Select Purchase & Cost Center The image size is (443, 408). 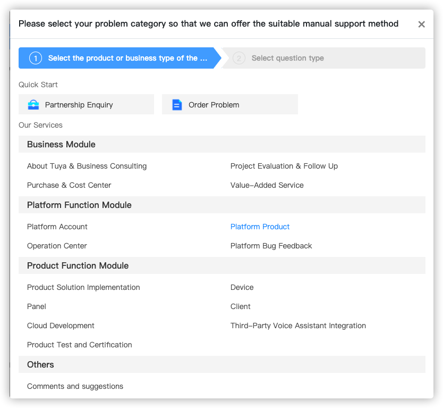pyautogui.click(x=69, y=185)
